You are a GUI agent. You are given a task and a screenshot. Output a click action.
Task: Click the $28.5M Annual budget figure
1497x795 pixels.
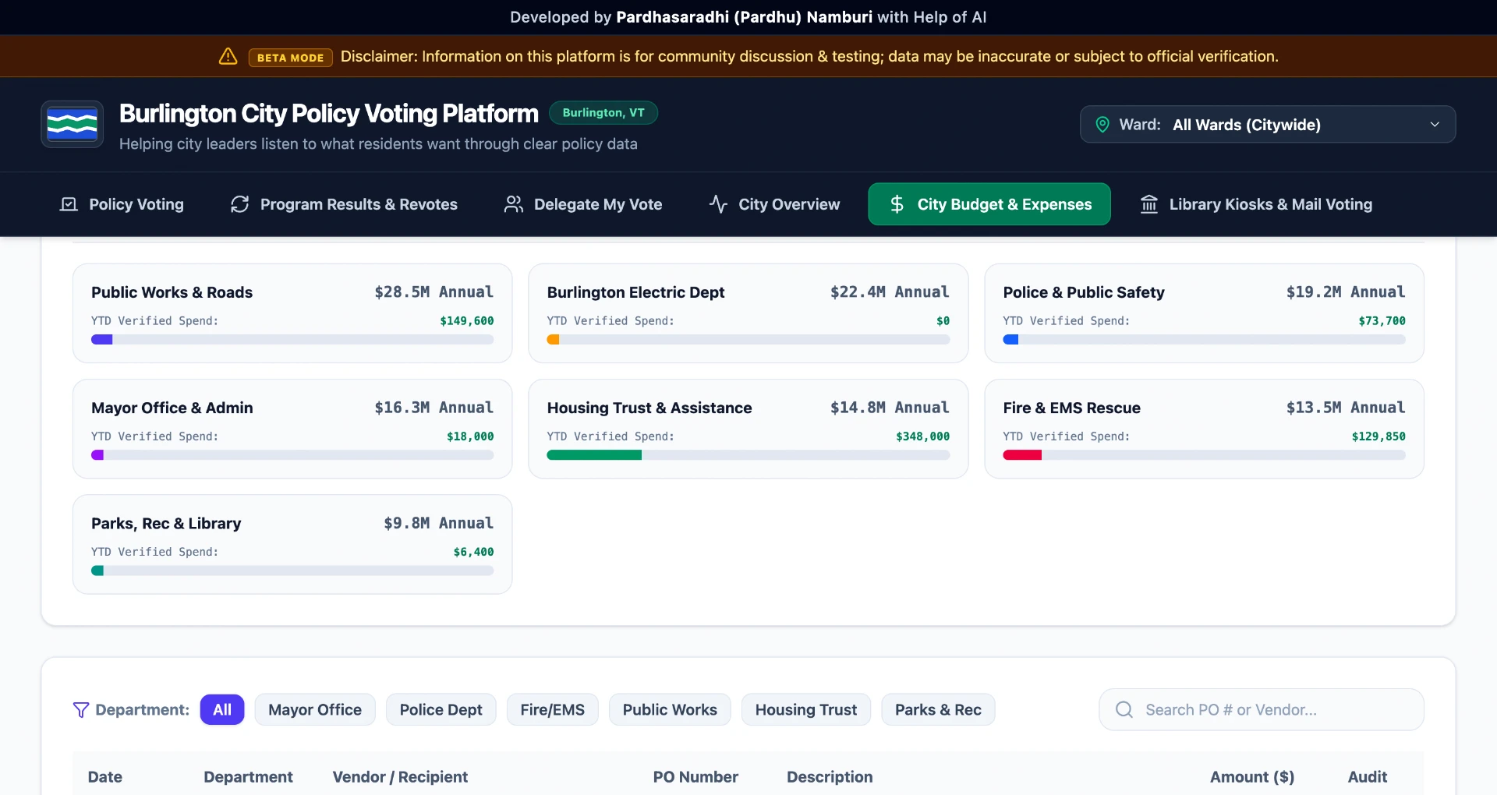pos(434,292)
